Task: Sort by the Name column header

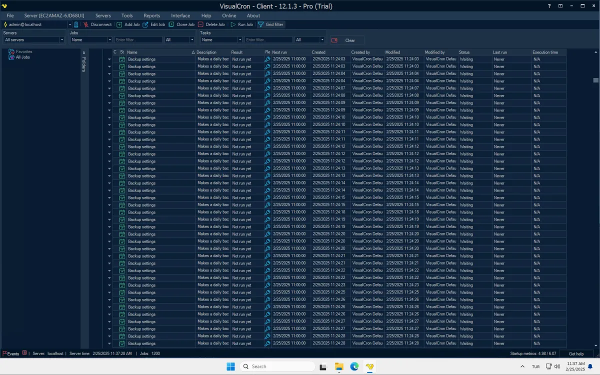Action: (x=160, y=52)
